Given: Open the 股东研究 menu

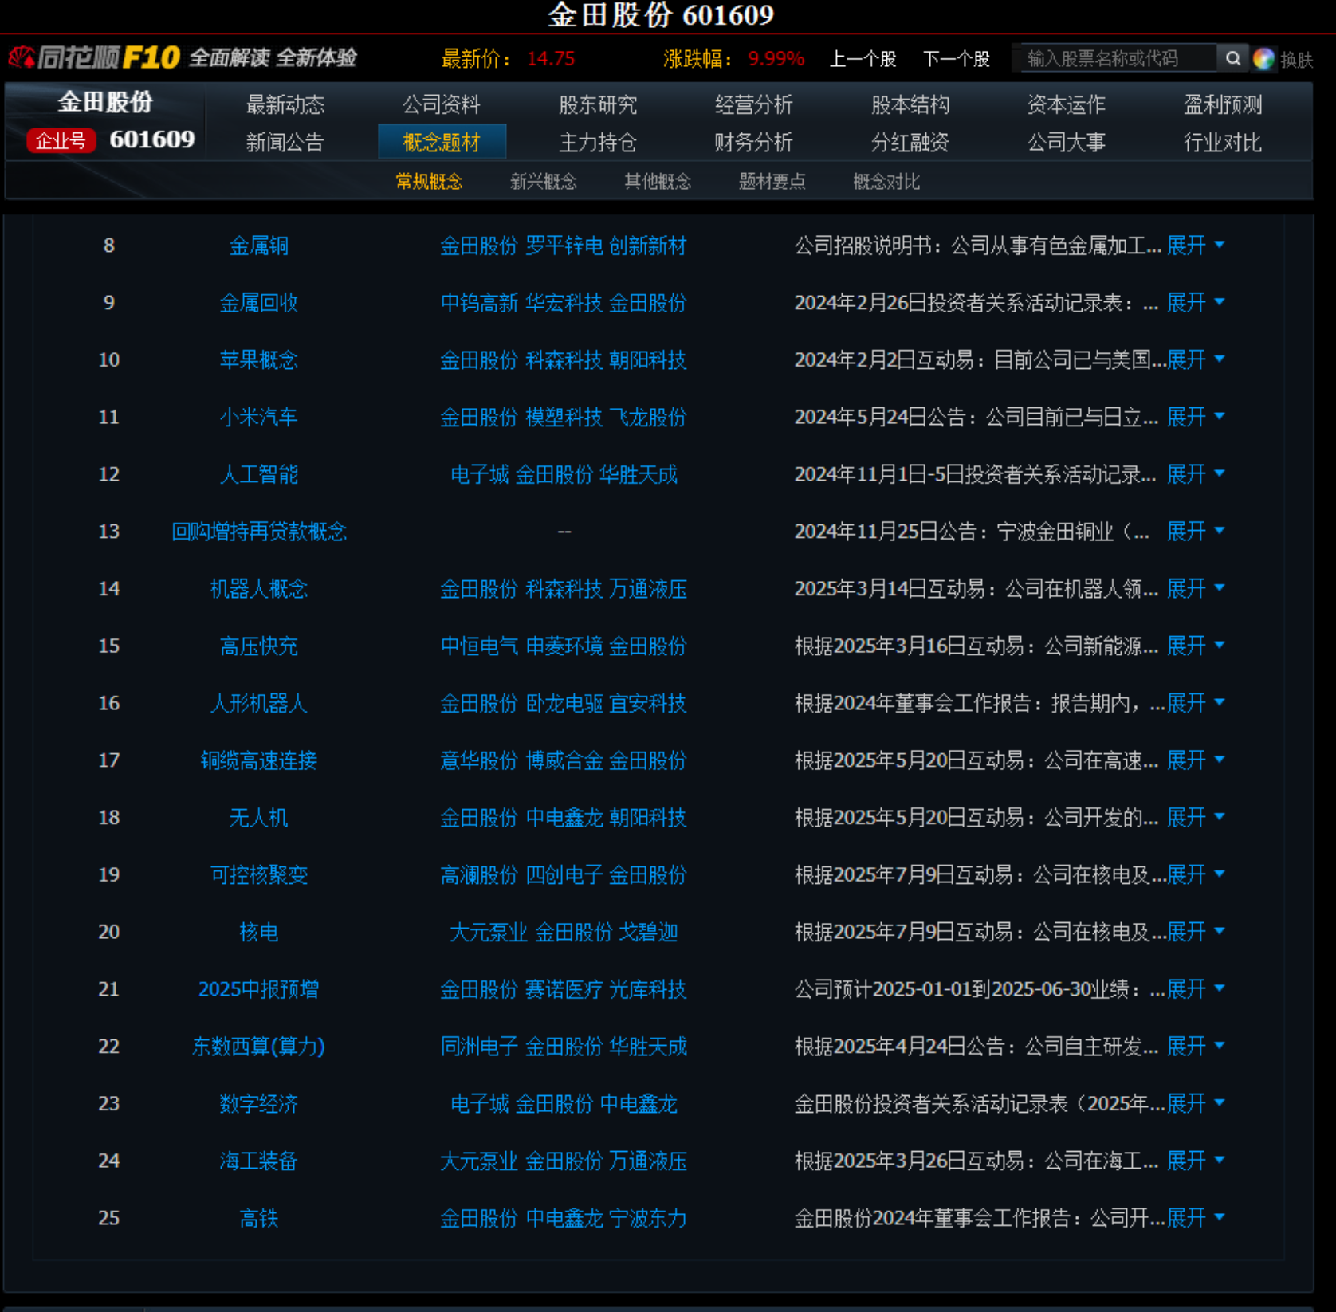Looking at the screenshot, I should (598, 104).
